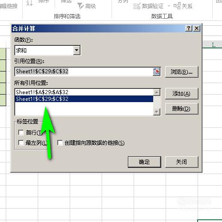Click the 添加(A) add button

(x=182, y=94)
